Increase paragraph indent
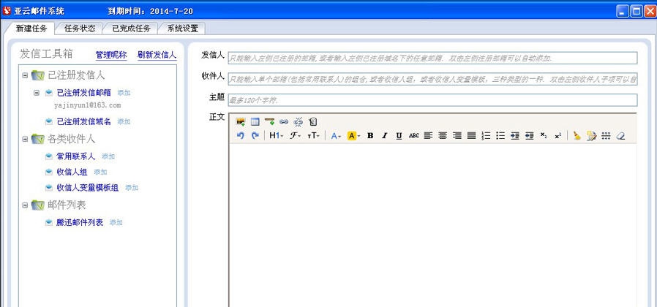This screenshot has height=307, width=657. (x=515, y=136)
